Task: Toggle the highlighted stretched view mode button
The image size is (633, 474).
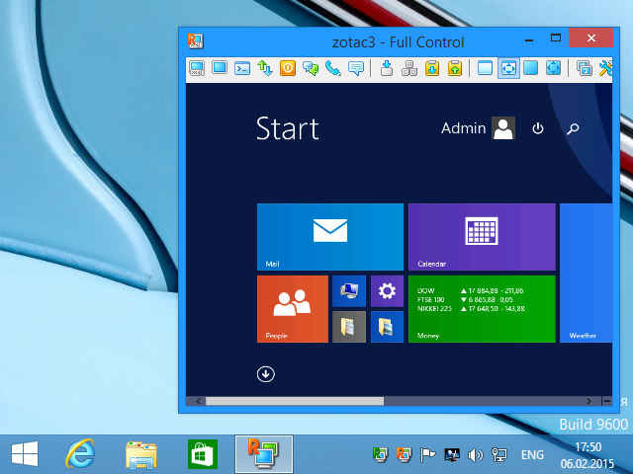Action: tap(508, 68)
